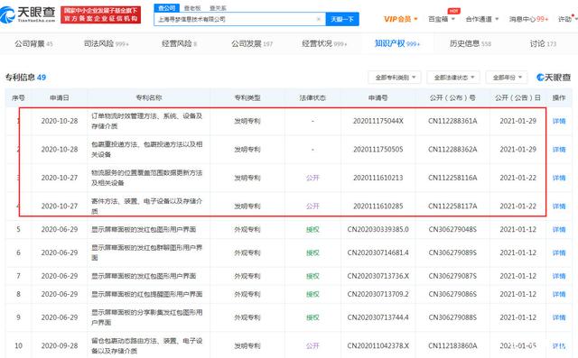This screenshot has height=358, width=578.
Task: Open the 公司发展 197 tab
Action: (x=252, y=44)
